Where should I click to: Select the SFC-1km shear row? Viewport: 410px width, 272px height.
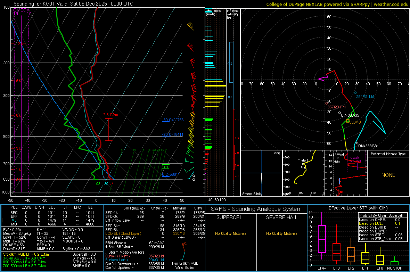[x=155, y=213]
